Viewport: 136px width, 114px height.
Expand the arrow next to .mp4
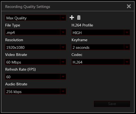63,32
